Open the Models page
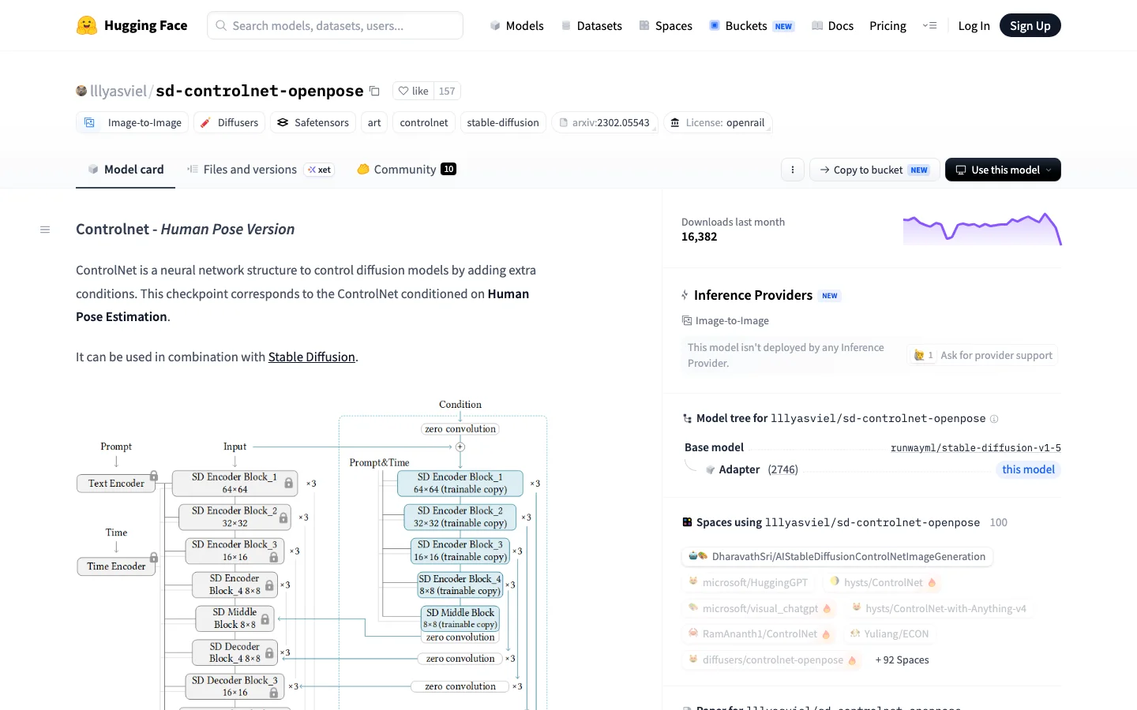This screenshot has height=710, width=1137. point(516,25)
